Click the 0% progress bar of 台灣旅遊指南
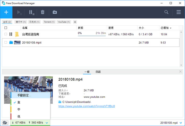Viewport: 185px width, 126px height. coord(92,36)
